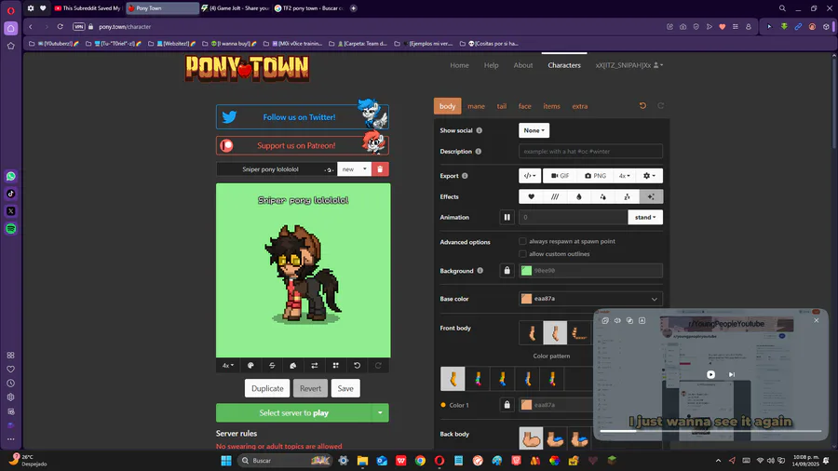The height and width of the screenshot is (471, 838).
Task: Select the third front body option
Action: (x=579, y=332)
